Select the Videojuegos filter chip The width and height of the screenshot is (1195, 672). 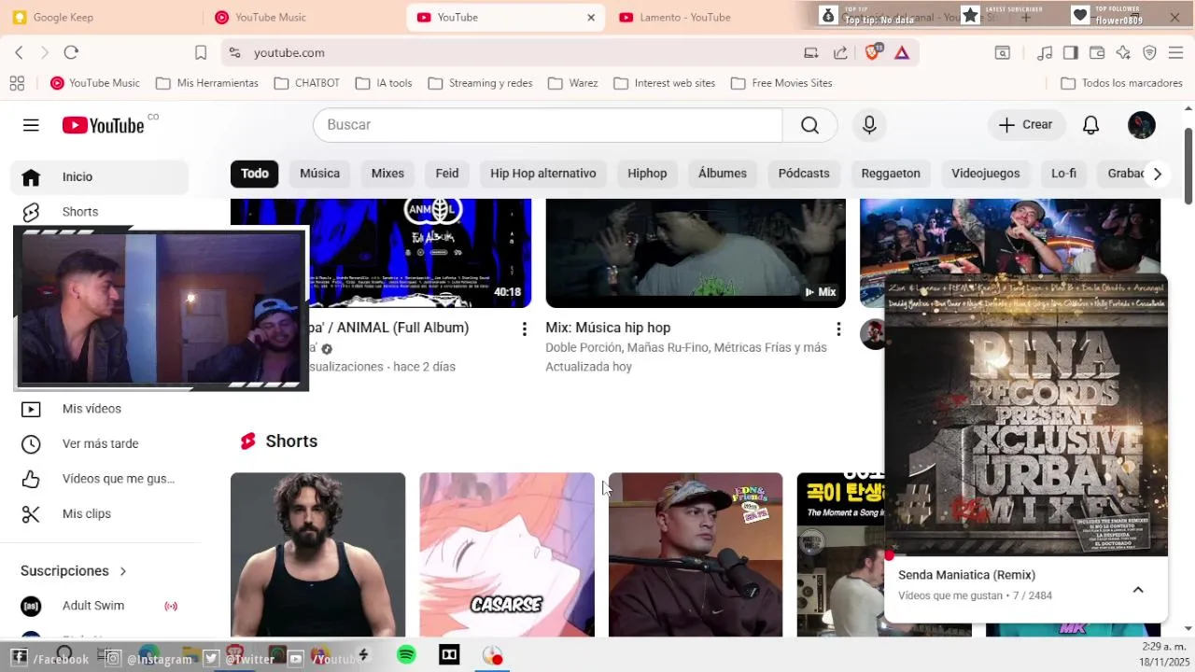[985, 174]
